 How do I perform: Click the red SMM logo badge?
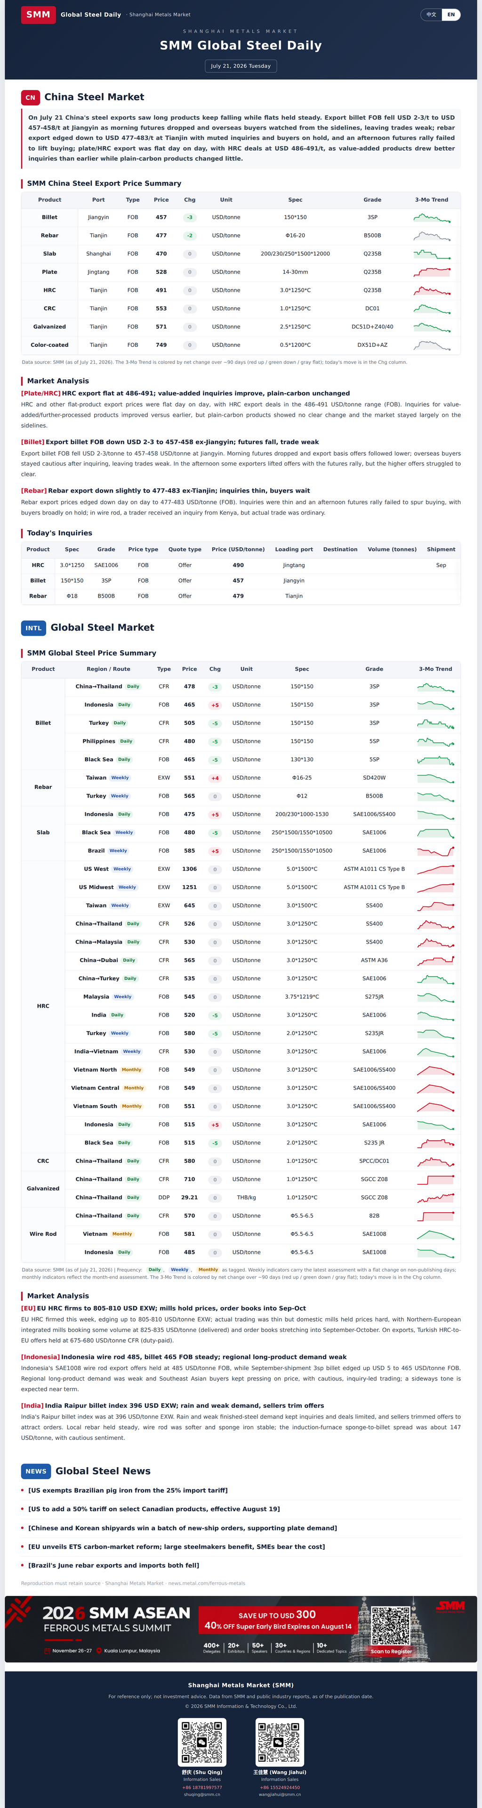coord(38,14)
